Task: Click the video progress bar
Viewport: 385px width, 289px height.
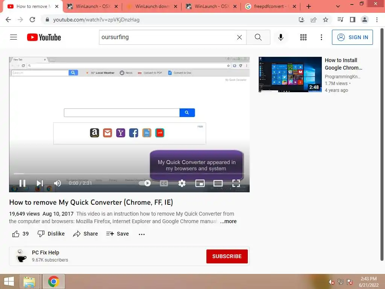Action: tap(129, 174)
